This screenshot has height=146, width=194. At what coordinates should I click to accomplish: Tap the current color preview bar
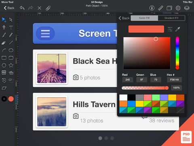coord(146,29)
